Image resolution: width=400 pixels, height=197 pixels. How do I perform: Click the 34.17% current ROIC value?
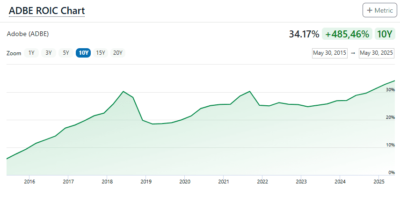point(304,34)
